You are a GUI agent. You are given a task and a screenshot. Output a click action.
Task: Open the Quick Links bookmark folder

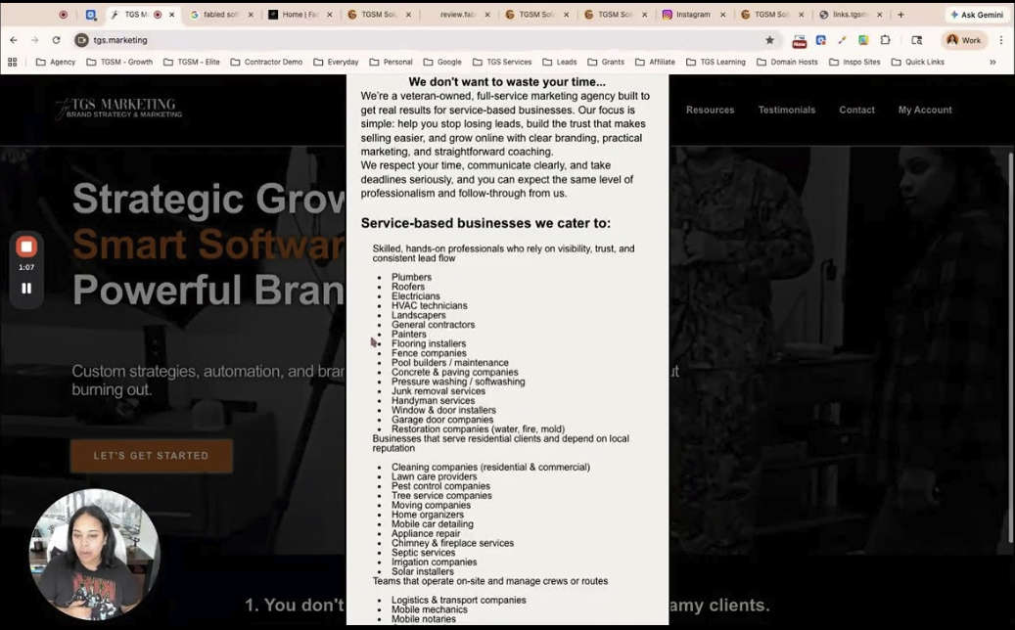click(x=918, y=62)
